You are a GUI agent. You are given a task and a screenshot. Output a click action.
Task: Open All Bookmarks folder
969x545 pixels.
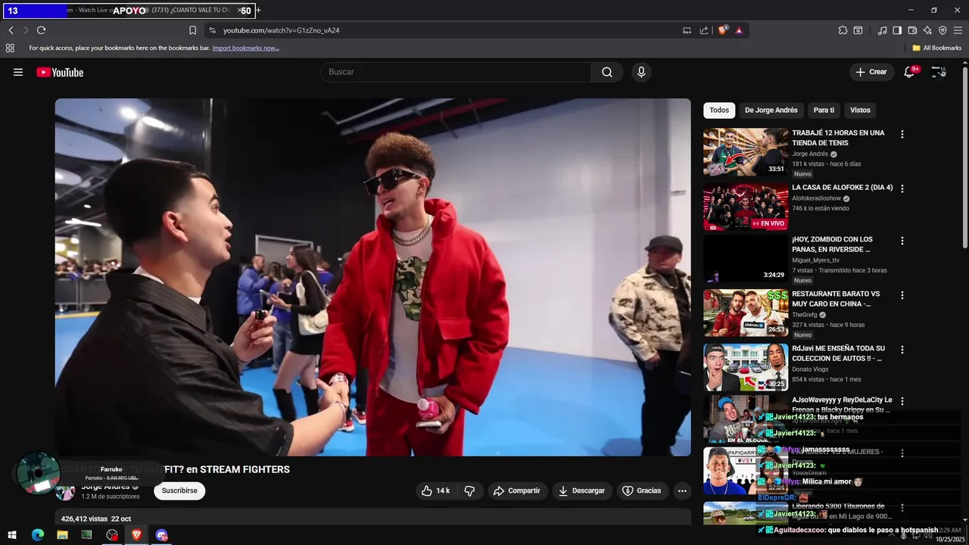click(936, 48)
